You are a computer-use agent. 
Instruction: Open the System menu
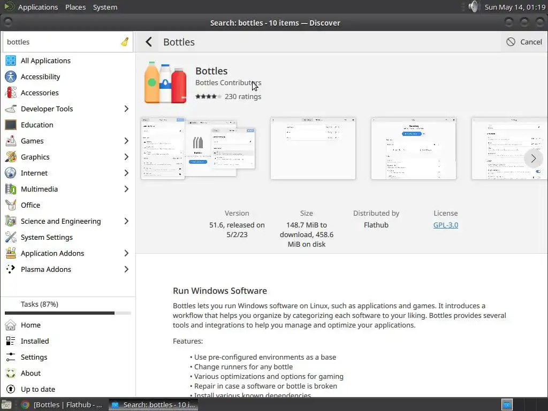click(105, 7)
